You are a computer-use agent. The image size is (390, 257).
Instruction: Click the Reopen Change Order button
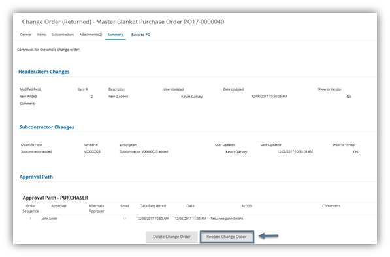[227, 237]
